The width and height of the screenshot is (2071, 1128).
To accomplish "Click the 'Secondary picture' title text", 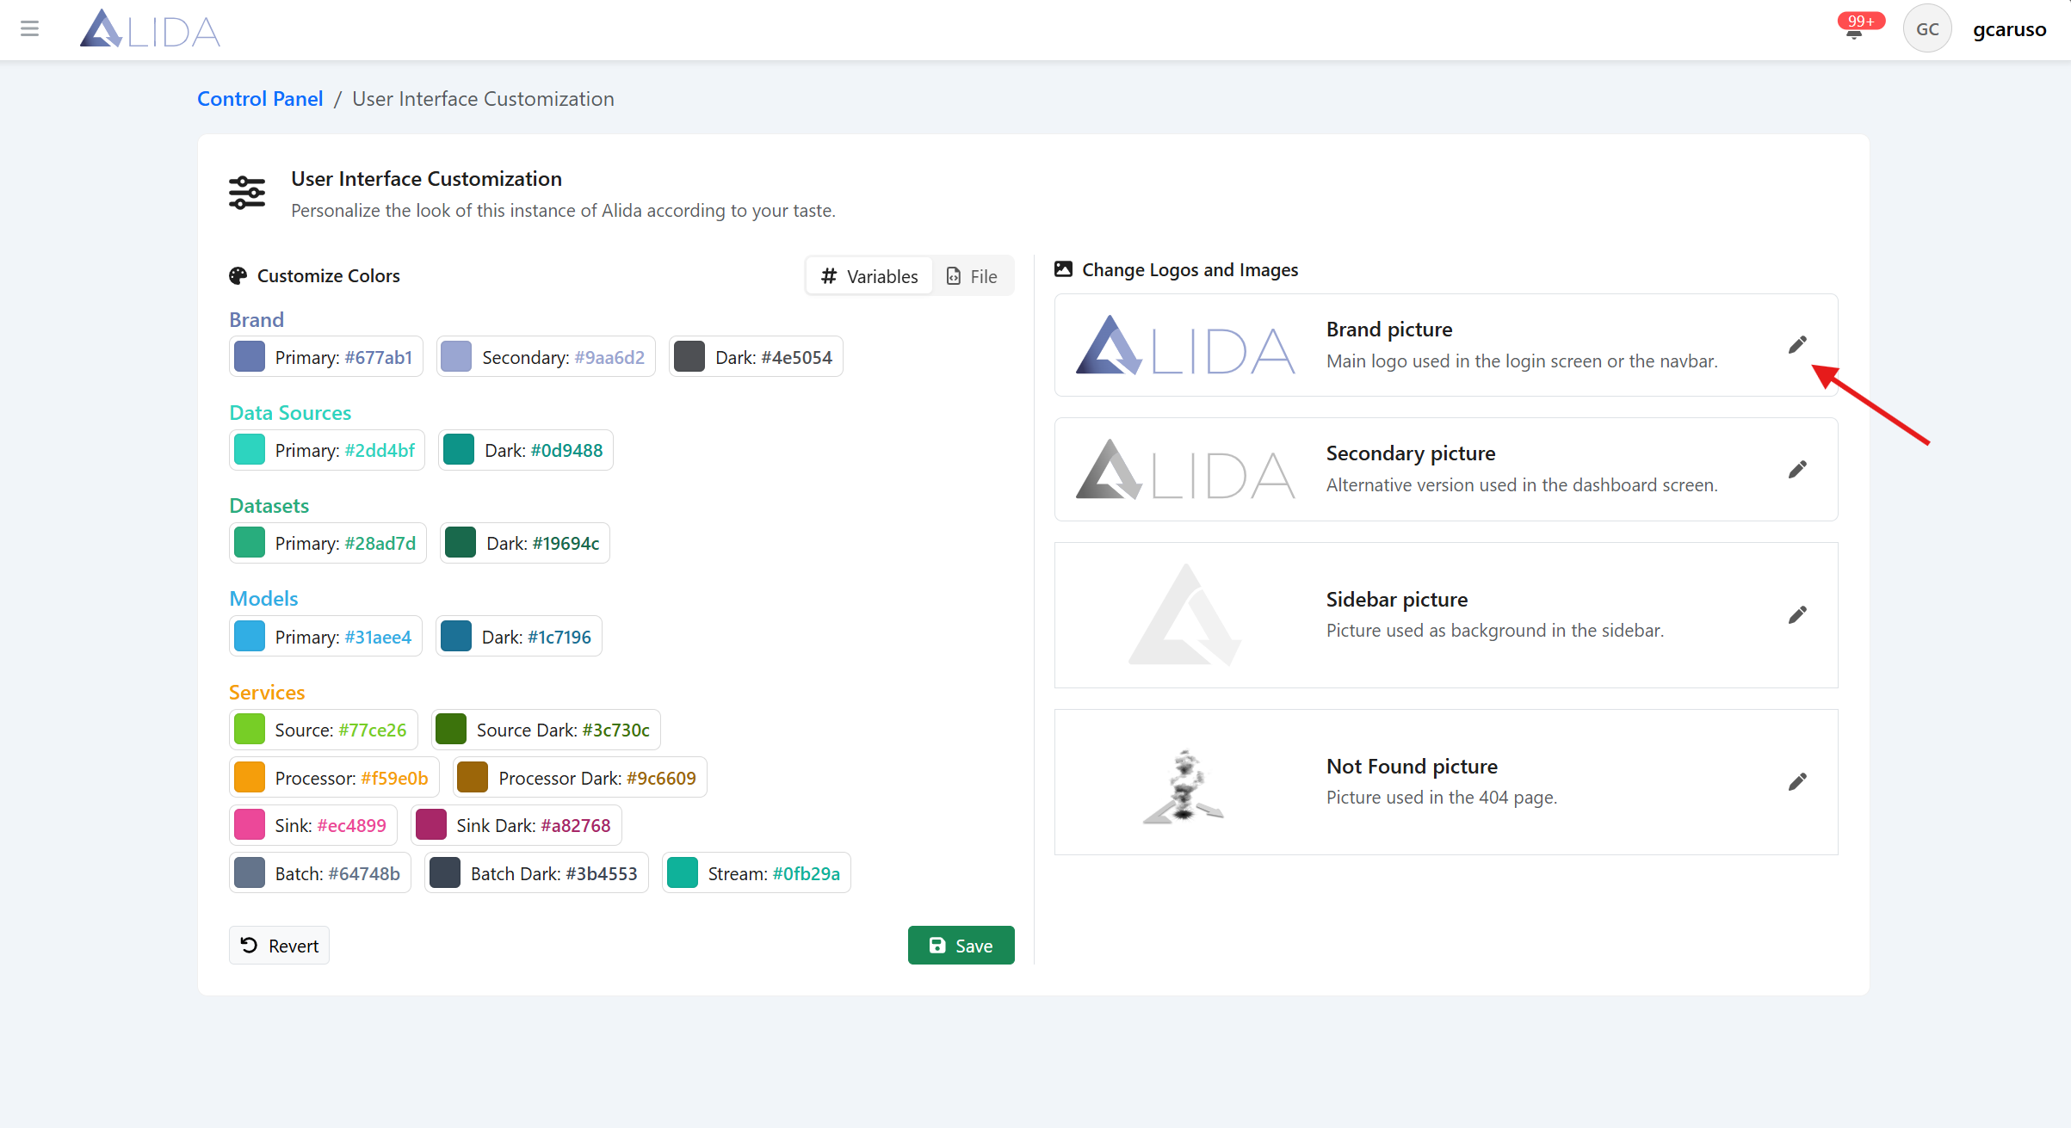I will coord(1411,453).
